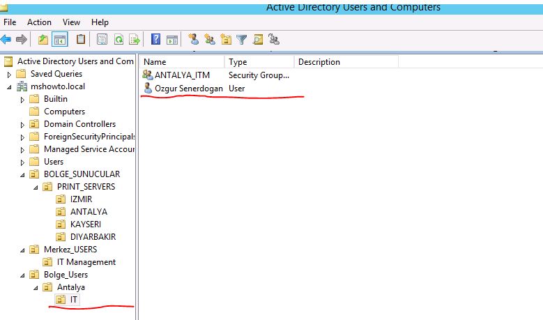Collapse the Merkez_USERS OU
Image resolution: width=543 pixels, height=320 pixels.
(x=22, y=250)
